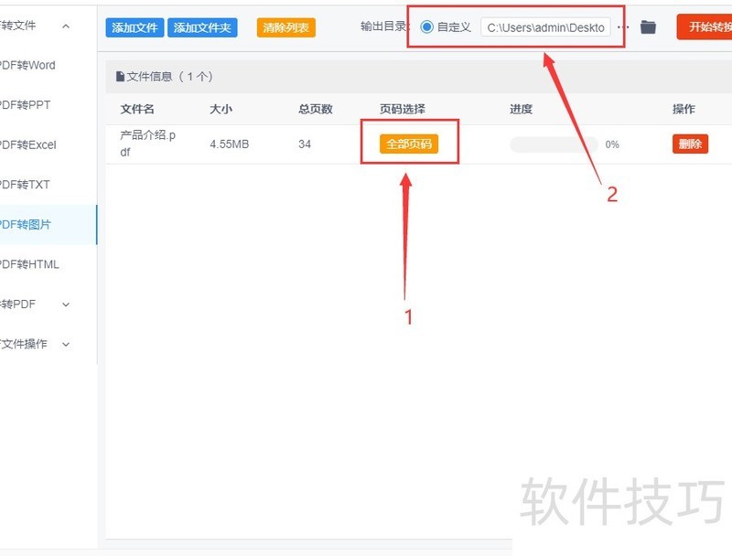Click the 文件名 column header
The image size is (732, 556).
point(137,109)
